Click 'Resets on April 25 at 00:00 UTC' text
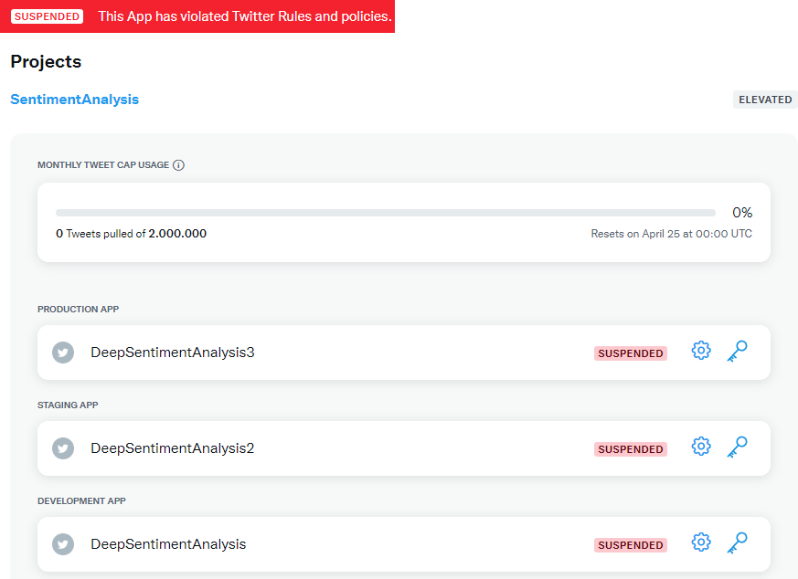The width and height of the screenshot is (798, 579). click(x=671, y=233)
